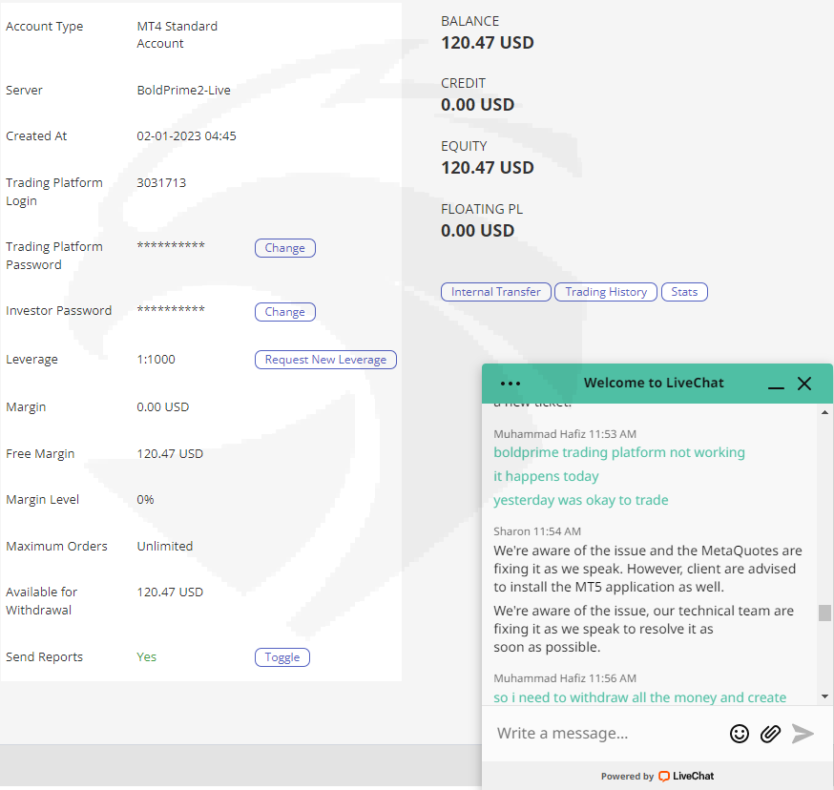The image size is (834, 790).
Task: Click the chat scrollbar down arrow
Action: click(824, 697)
